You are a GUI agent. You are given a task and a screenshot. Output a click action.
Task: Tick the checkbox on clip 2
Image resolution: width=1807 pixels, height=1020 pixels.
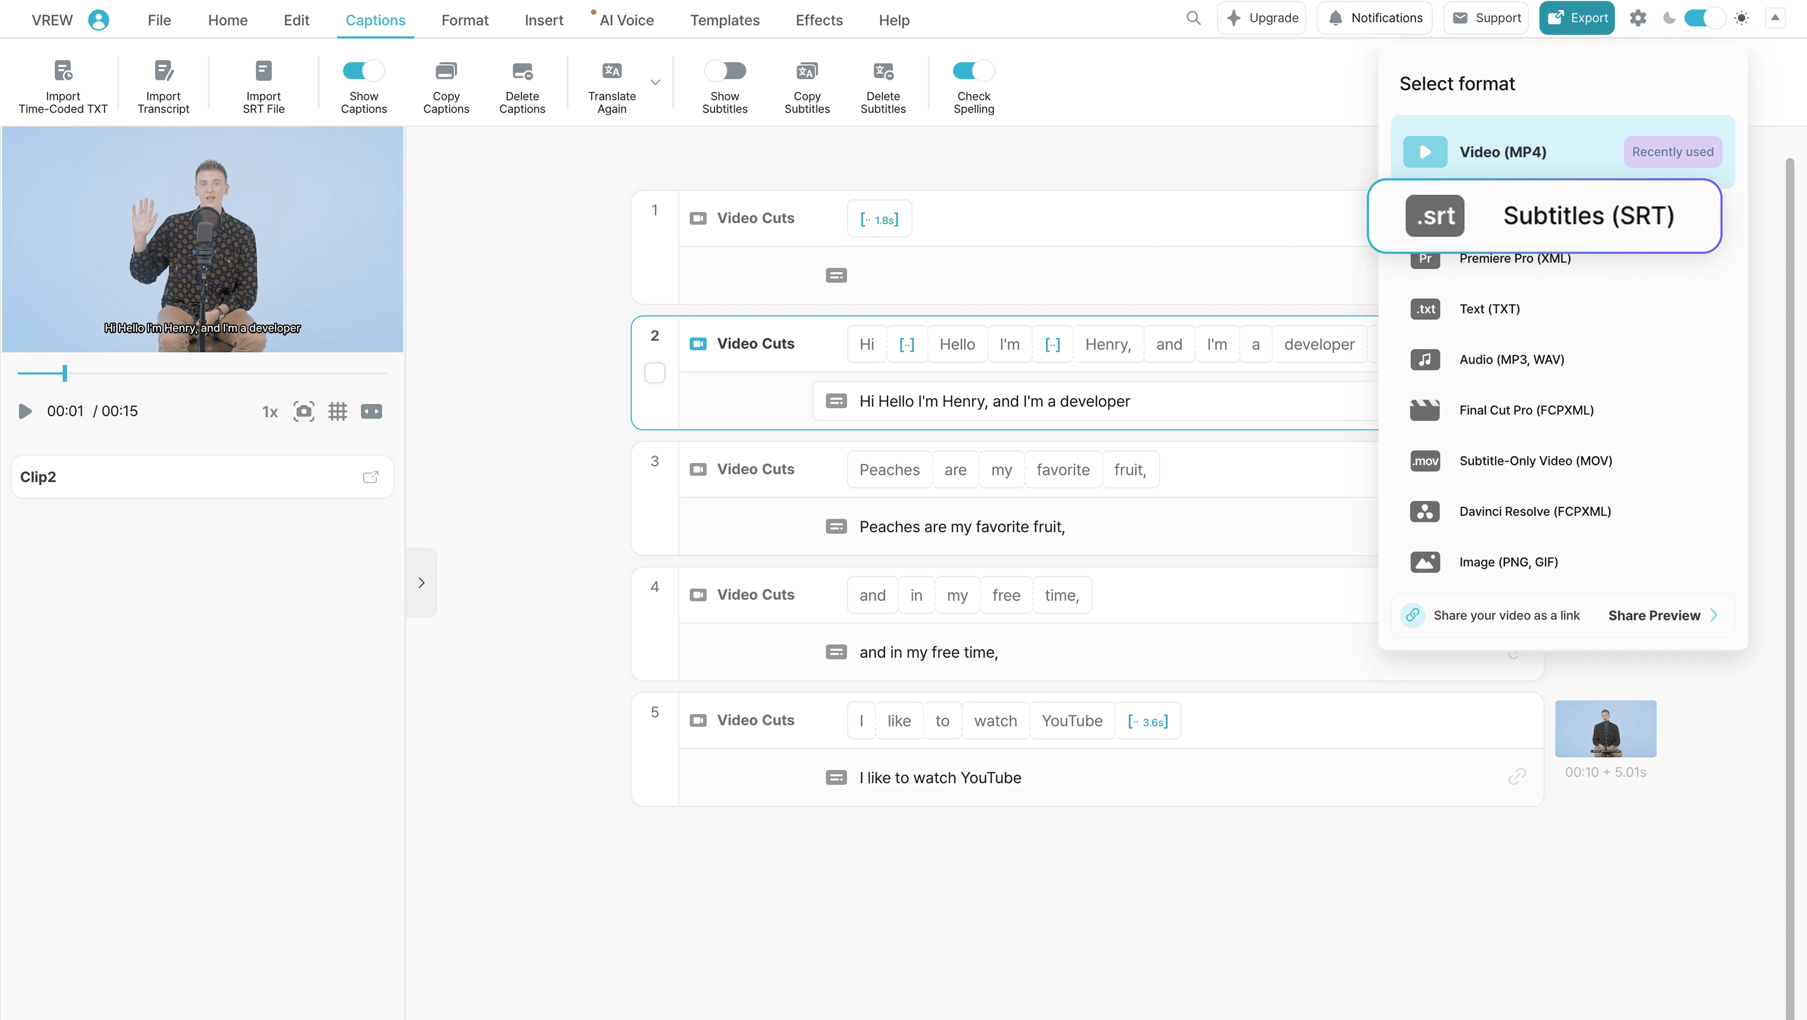click(x=654, y=373)
